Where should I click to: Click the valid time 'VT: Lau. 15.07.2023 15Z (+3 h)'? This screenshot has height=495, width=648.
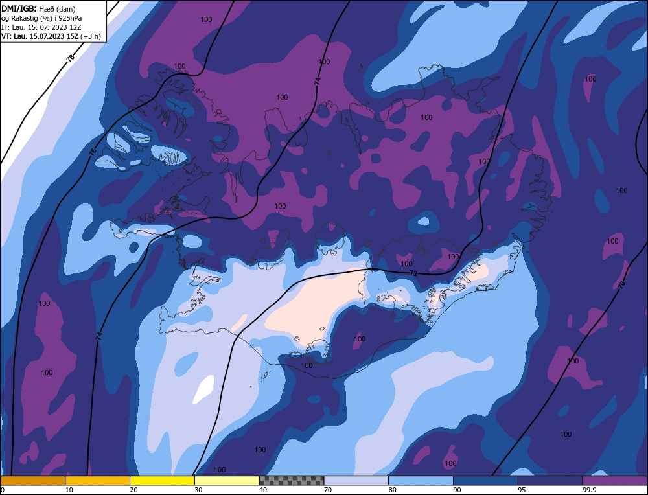click(51, 36)
